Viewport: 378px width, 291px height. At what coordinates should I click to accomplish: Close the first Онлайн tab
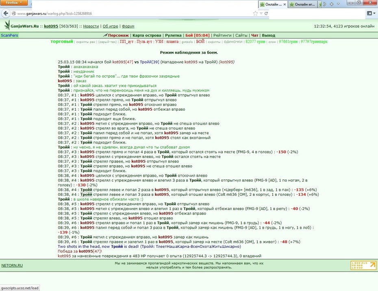tap(285, 4)
